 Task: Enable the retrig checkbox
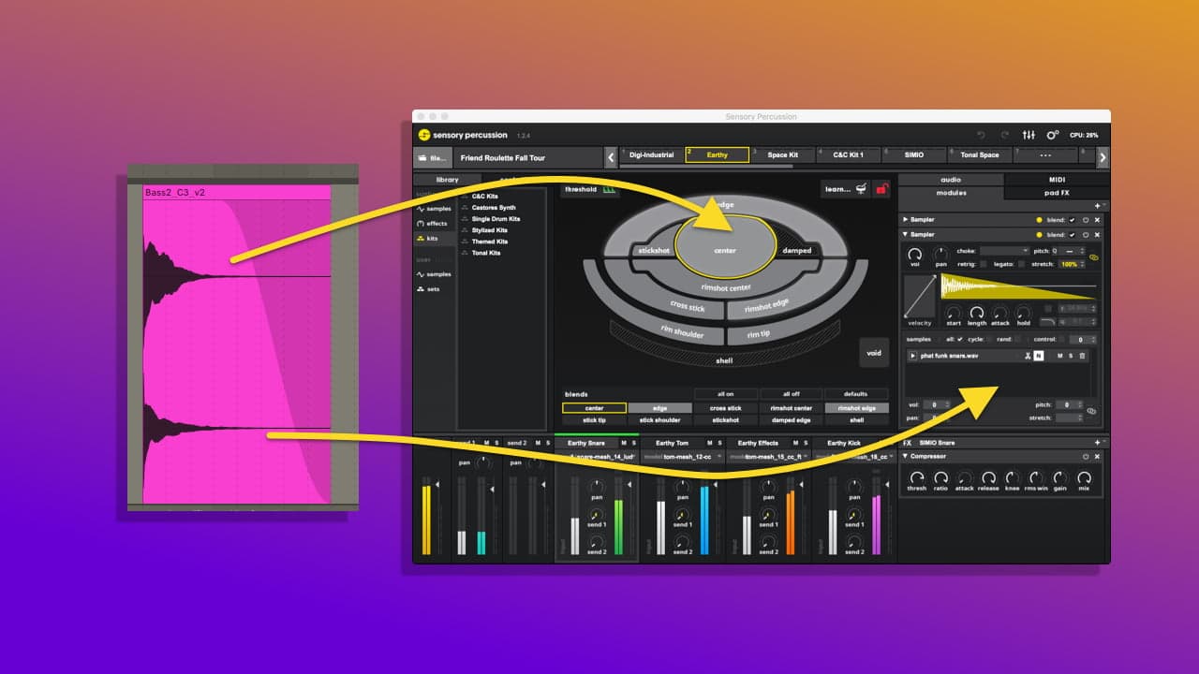pyautogui.click(x=983, y=265)
